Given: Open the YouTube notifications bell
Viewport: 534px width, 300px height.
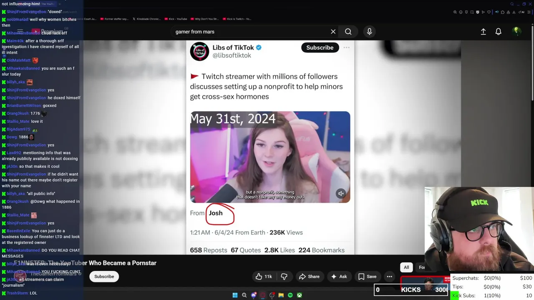Looking at the screenshot, I should 498,32.
